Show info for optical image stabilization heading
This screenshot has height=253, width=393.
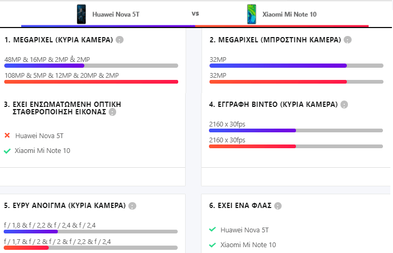[112, 112]
